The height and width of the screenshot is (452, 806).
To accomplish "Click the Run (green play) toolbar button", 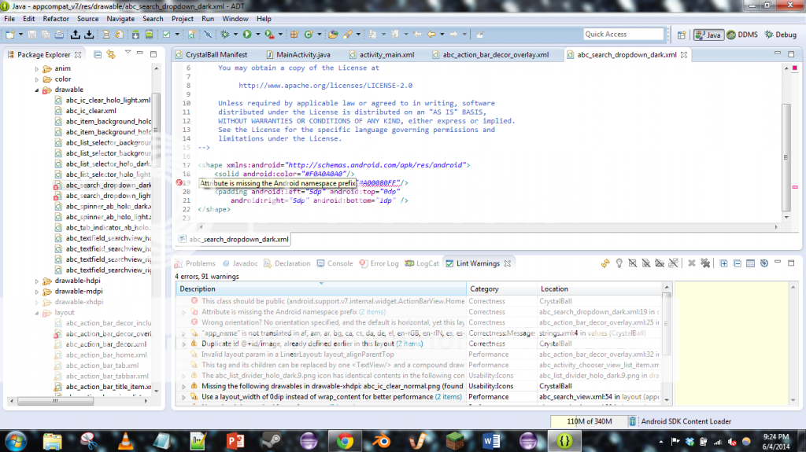I will click(x=246, y=35).
